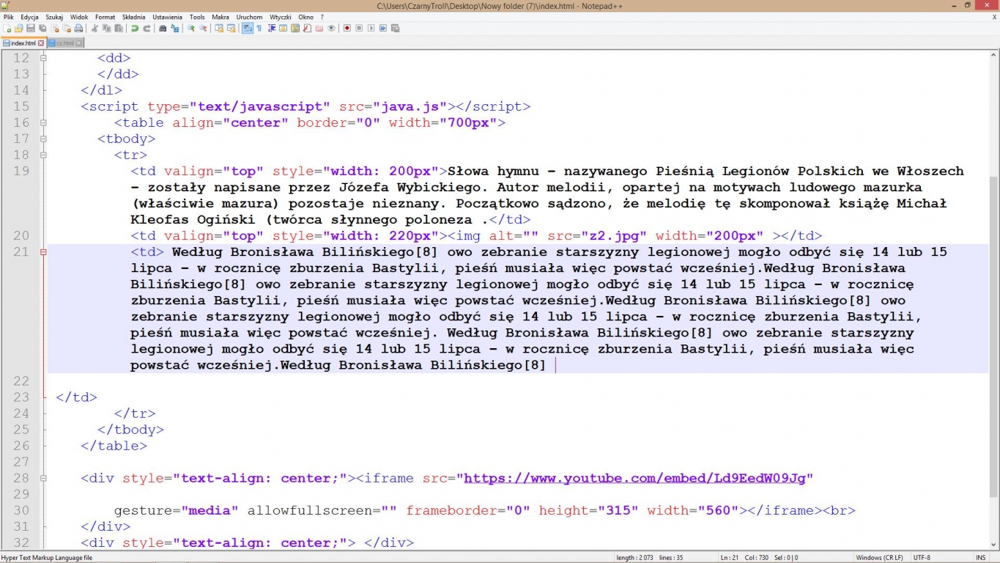The height and width of the screenshot is (563, 1000).
Task: Open Find with the binoculars icon
Action: tap(163, 29)
